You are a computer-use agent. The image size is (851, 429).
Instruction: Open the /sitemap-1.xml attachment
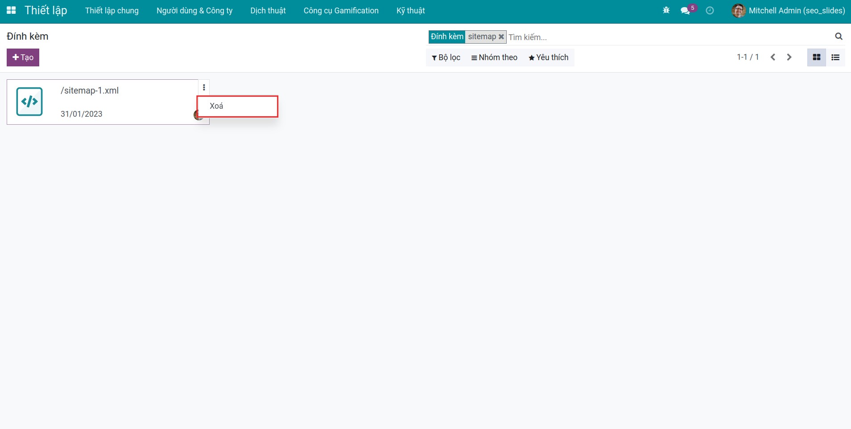90,90
